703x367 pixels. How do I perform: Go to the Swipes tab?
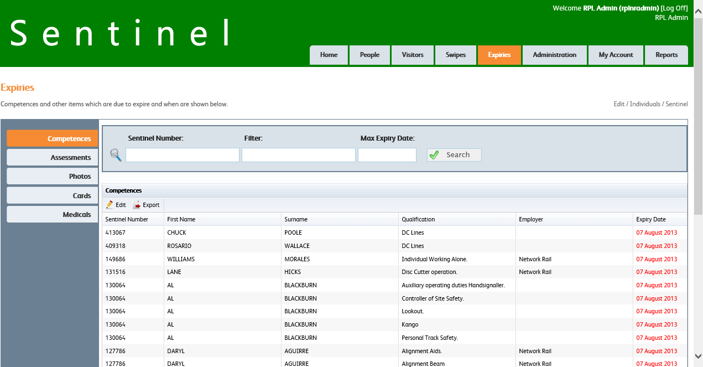coord(456,55)
